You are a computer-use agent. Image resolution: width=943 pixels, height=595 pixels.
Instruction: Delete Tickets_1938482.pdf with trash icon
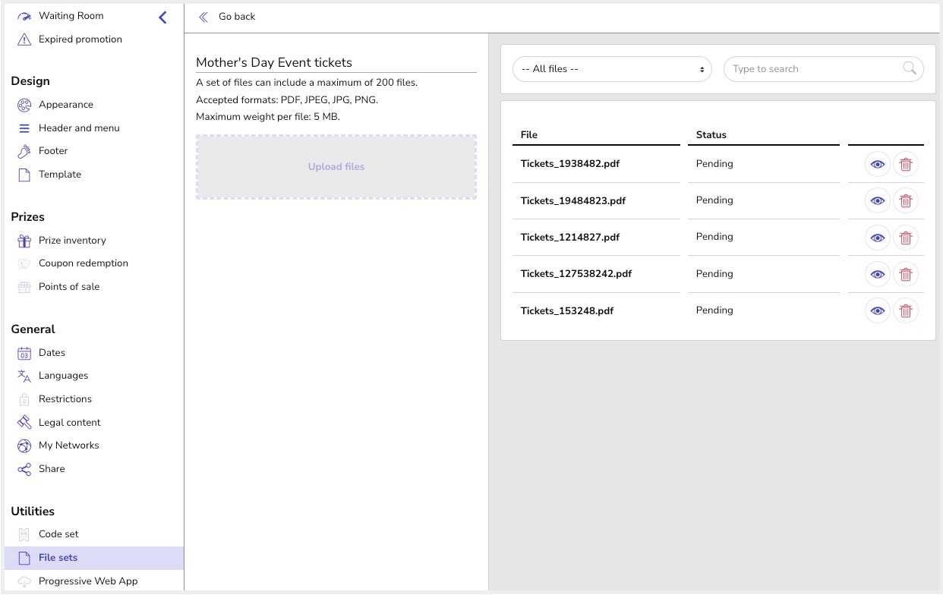click(x=906, y=164)
